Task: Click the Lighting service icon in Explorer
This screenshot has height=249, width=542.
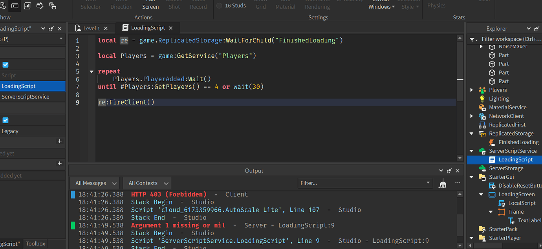Action: pyautogui.click(x=482, y=98)
